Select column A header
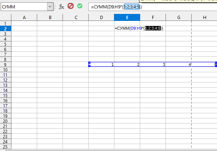The image size is (217, 151). pos(24,17)
